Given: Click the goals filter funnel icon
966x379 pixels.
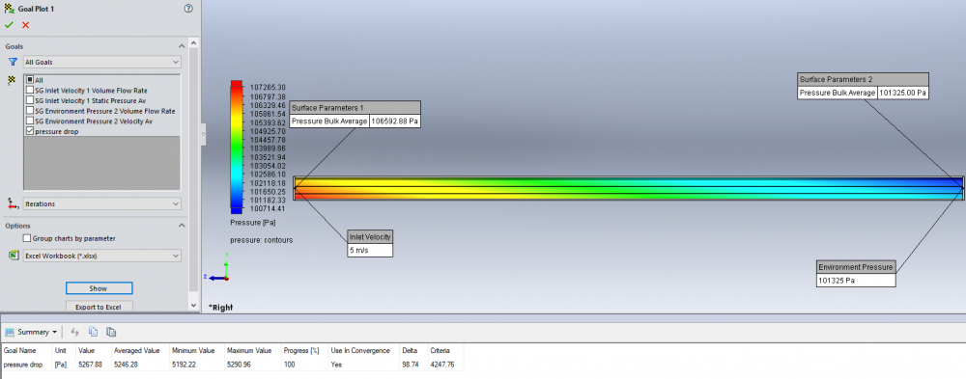Looking at the screenshot, I should click(x=13, y=62).
